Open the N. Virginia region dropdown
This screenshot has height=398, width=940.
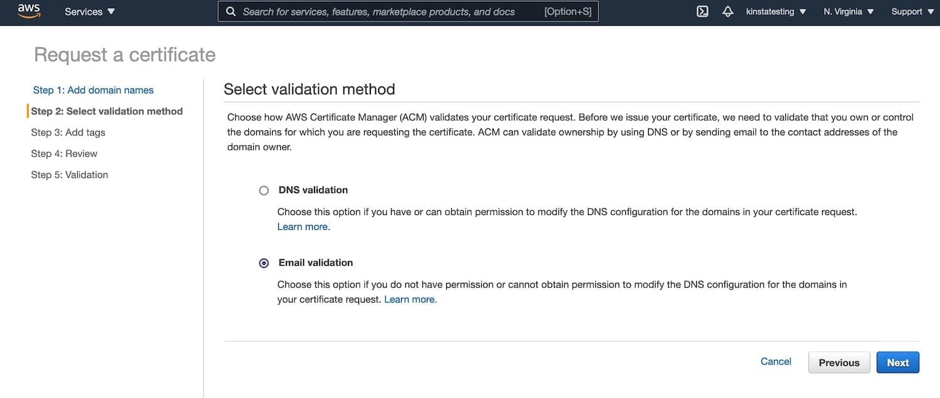click(x=847, y=11)
